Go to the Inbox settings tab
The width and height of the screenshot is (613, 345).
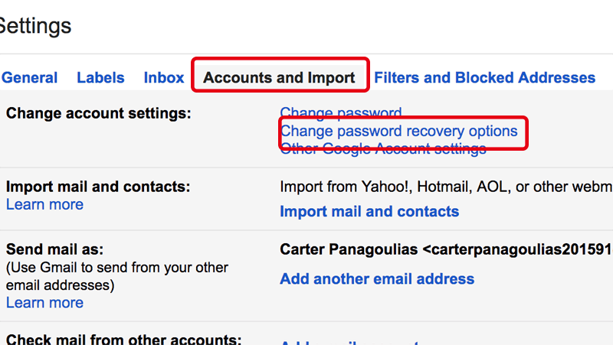click(x=164, y=77)
